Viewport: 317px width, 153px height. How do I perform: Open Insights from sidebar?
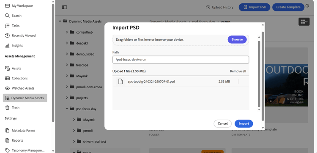click(17, 45)
